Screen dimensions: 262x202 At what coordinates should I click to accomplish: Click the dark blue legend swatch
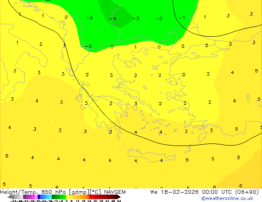pyautogui.click(x=39, y=197)
